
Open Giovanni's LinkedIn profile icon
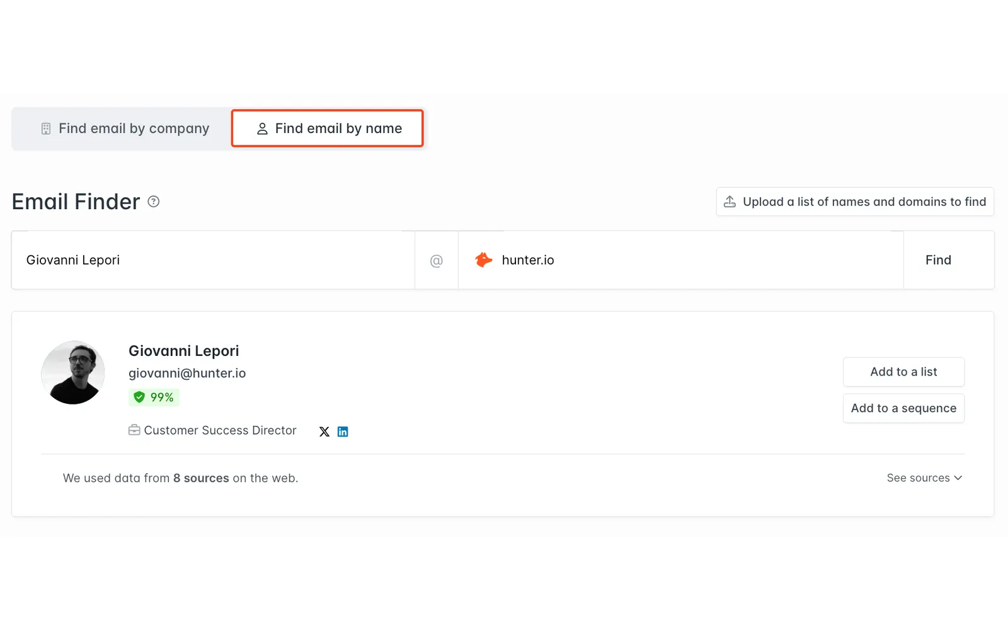(x=343, y=432)
